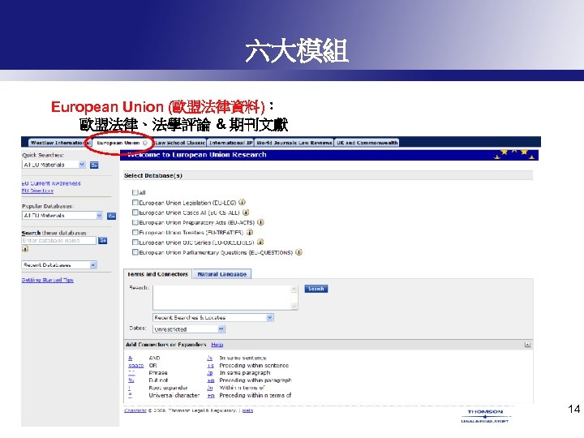Insert /p In same paragraph connector
Screen dimensions: 584x438
click(210, 373)
